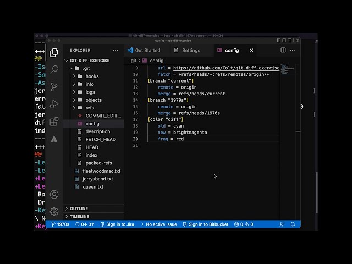Click the feedback icon in status bar
Image resolution: width=352 pixels, height=264 pixels.
[x=282, y=224]
